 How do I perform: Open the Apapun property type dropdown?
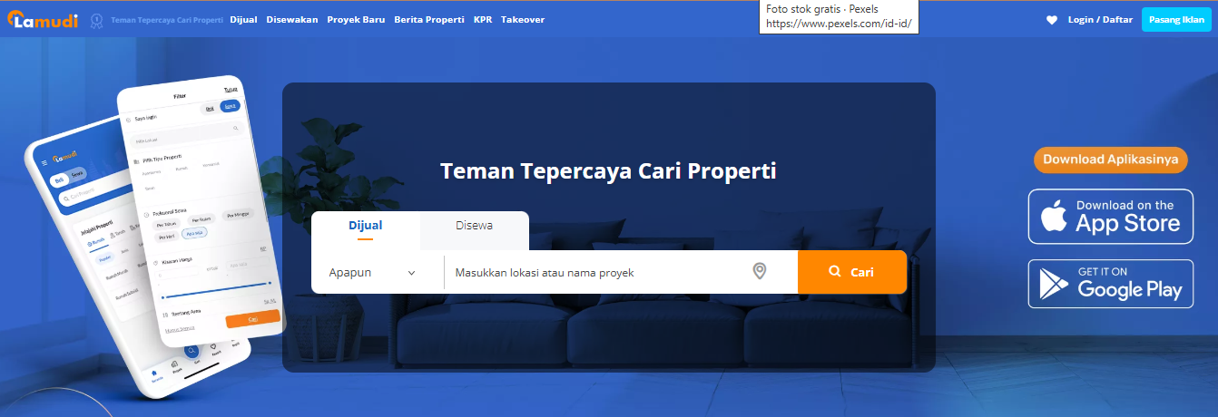tap(373, 272)
